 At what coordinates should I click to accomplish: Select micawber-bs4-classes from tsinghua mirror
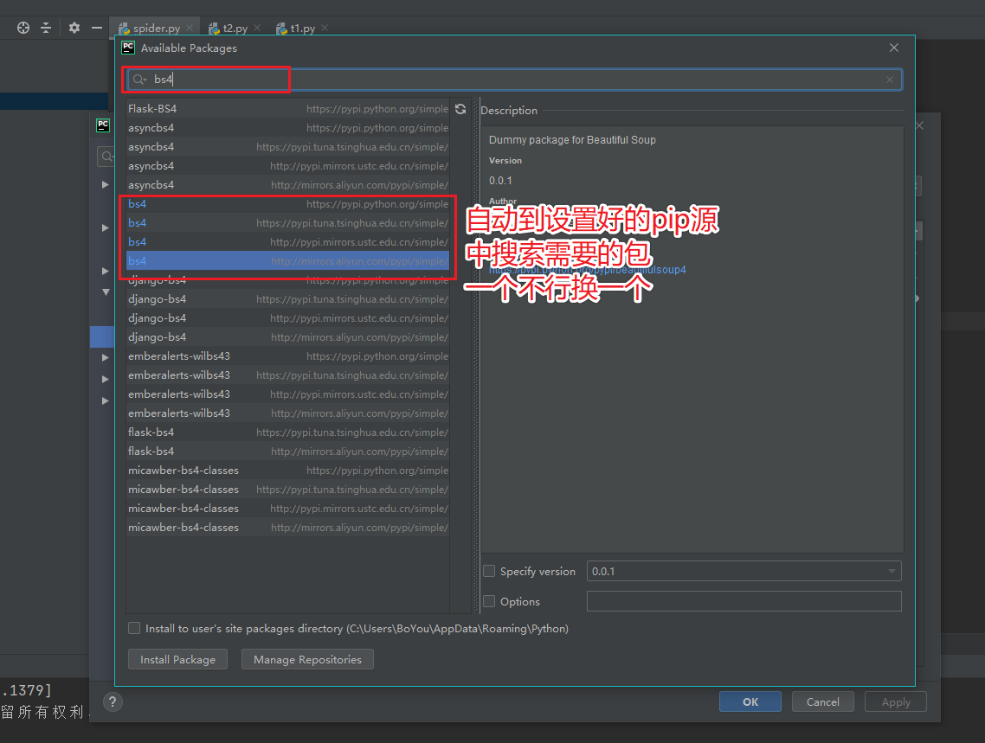[x=287, y=489]
